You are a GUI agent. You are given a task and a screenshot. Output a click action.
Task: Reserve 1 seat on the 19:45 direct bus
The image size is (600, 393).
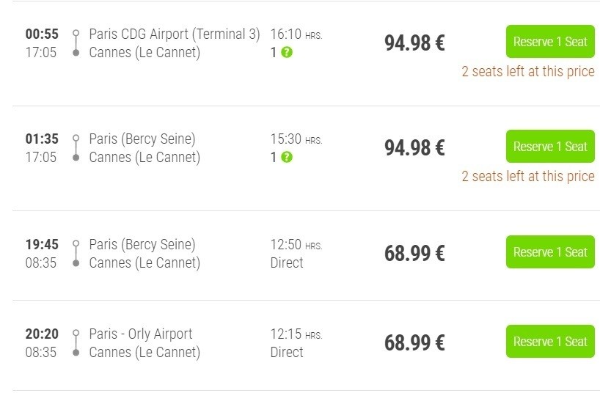(550, 252)
